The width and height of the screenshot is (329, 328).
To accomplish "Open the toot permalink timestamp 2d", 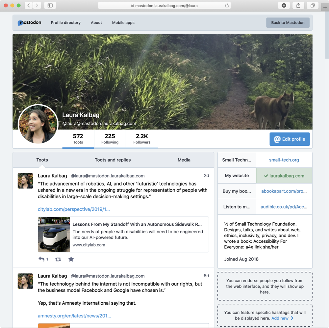I will (x=206, y=175).
